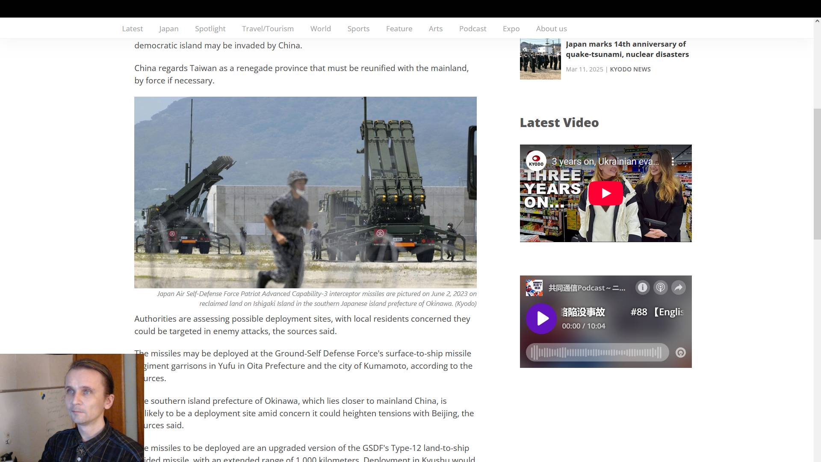The width and height of the screenshot is (821, 462).
Task: Go to the Japan section
Action: tap(168, 29)
